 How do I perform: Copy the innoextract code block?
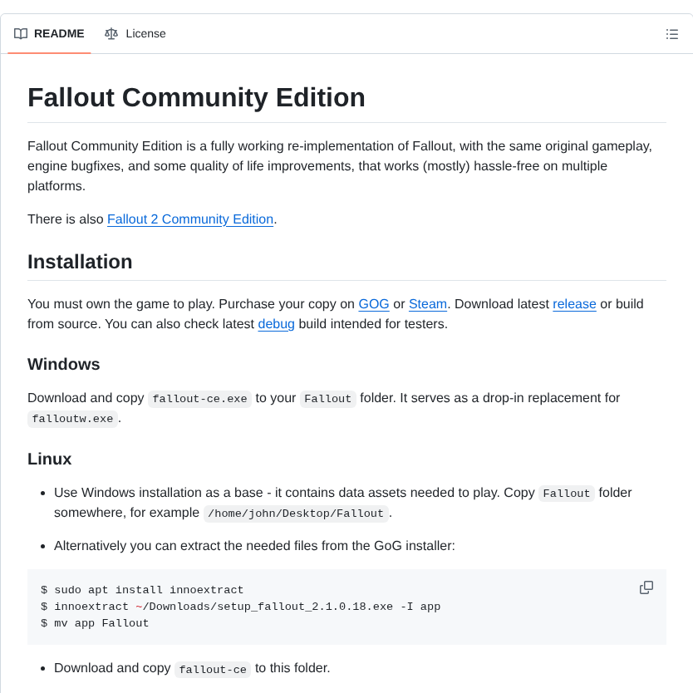[646, 587]
